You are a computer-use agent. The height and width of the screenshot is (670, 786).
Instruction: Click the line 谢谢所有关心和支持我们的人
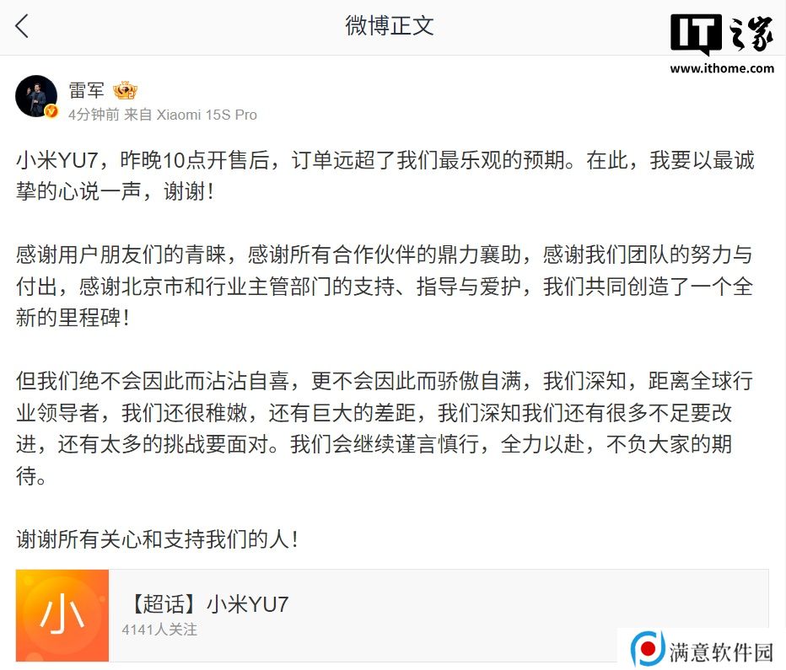158,539
